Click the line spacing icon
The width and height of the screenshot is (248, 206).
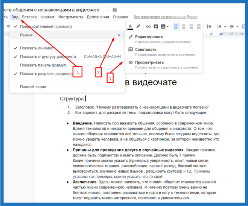pyautogui.click(x=209, y=26)
